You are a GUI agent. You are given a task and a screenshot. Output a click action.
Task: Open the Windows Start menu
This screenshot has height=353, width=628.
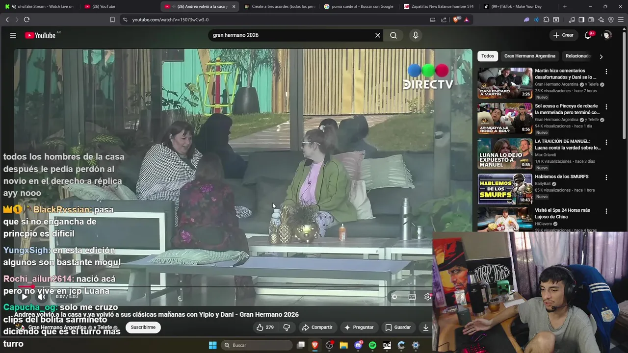pyautogui.click(x=212, y=345)
